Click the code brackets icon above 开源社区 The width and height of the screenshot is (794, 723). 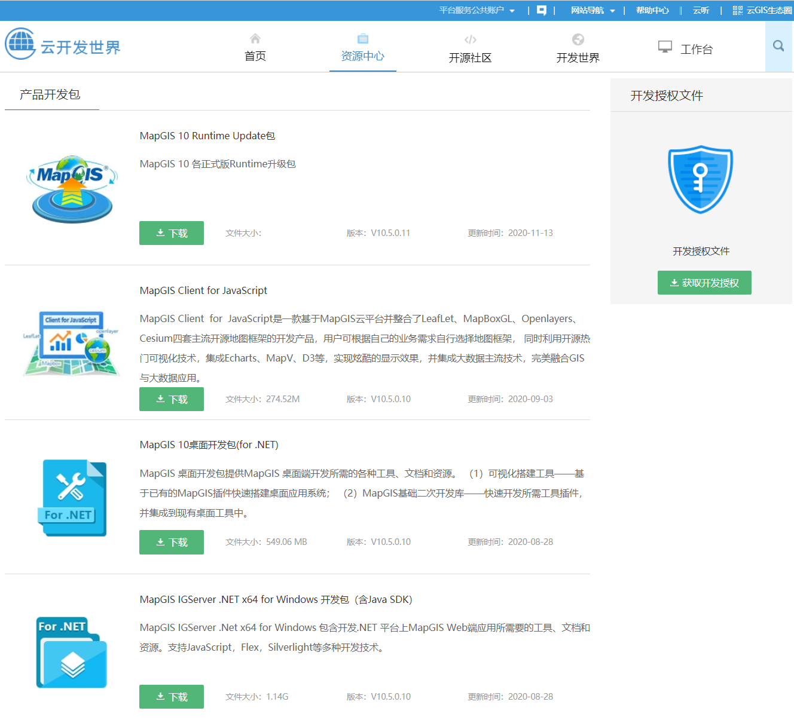(471, 39)
